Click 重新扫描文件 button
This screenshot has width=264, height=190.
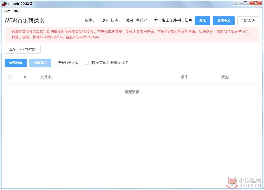coord(68,63)
